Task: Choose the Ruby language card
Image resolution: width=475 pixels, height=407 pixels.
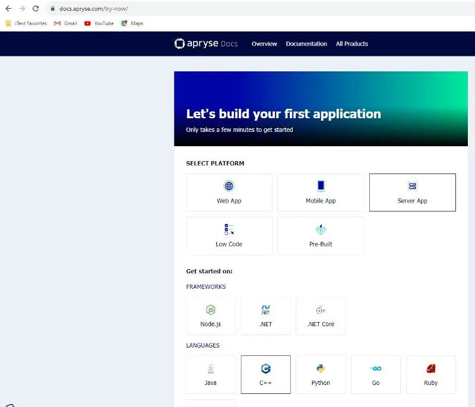Action: [x=431, y=374]
